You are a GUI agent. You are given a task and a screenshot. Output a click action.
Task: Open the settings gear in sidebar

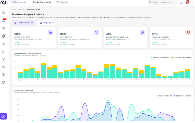(x=3, y=82)
